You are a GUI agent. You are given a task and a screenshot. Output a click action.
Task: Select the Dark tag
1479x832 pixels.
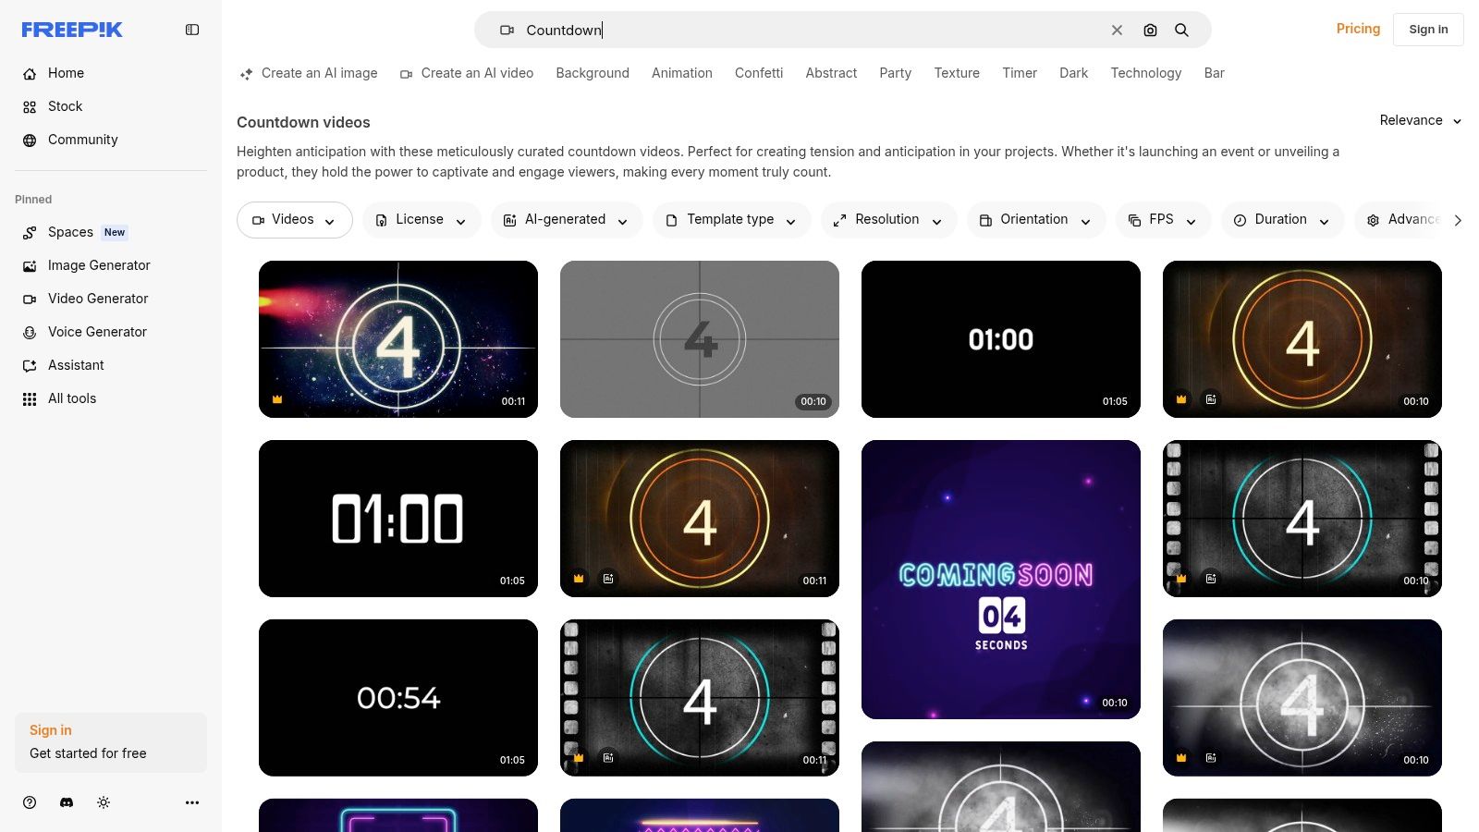pyautogui.click(x=1073, y=73)
